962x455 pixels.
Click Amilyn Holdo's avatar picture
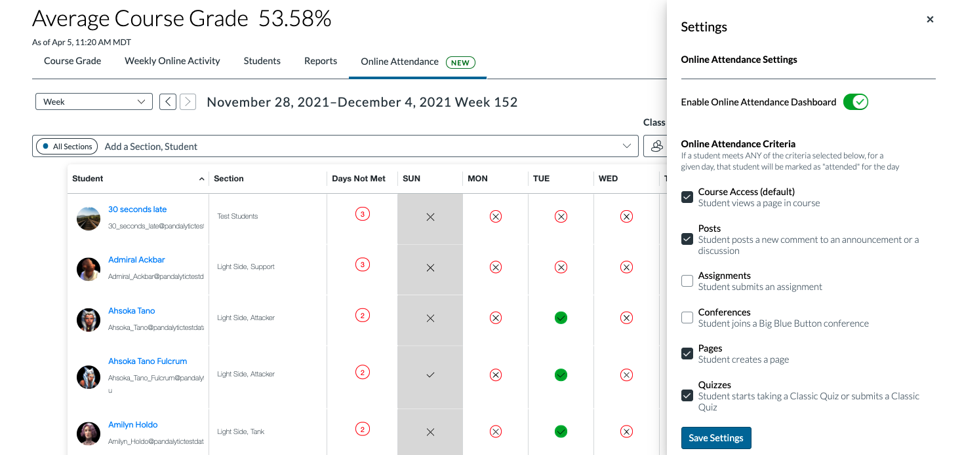[89, 433]
